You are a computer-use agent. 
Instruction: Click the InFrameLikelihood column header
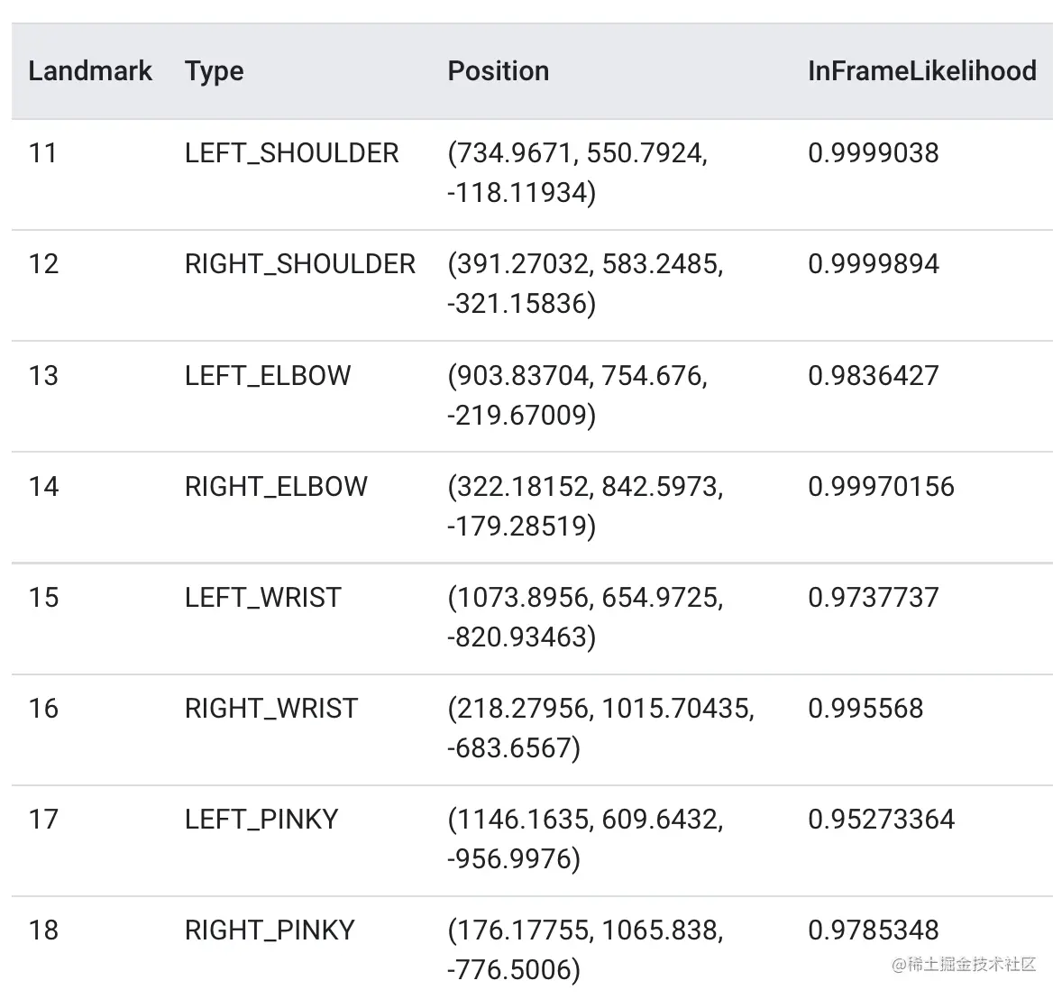tap(921, 71)
